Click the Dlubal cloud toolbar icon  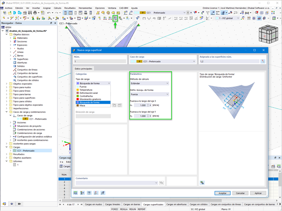point(14,13)
